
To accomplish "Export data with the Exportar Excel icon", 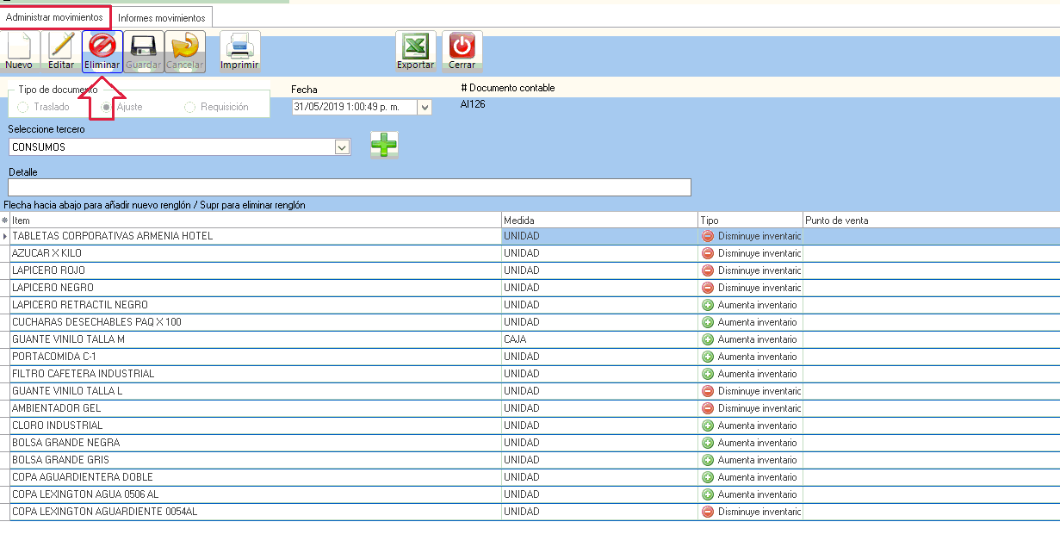I will 415,51.
